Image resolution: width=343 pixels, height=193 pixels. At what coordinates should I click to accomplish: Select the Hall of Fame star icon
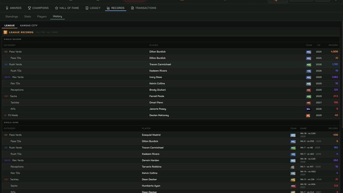[x=57, y=8]
